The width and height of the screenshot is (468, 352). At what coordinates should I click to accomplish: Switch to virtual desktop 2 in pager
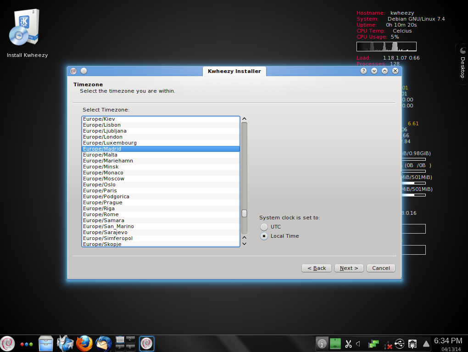pos(130,340)
